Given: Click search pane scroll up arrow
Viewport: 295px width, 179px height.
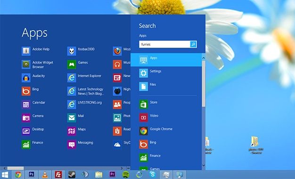Looking at the screenshot, I should [204, 58].
